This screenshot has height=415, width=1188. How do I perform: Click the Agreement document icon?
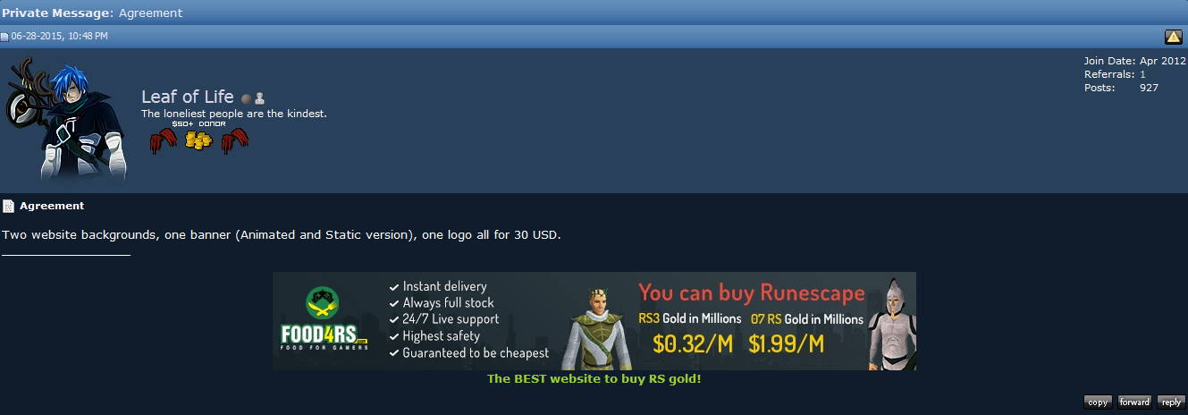[x=8, y=207]
